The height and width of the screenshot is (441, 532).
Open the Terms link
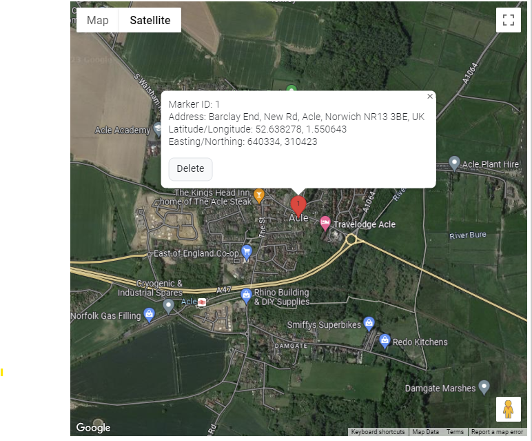click(455, 432)
